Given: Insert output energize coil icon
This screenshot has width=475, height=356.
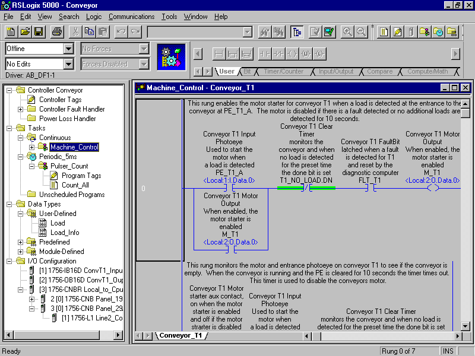Looking at the screenshot, I should pyautogui.click(x=292, y=54).
